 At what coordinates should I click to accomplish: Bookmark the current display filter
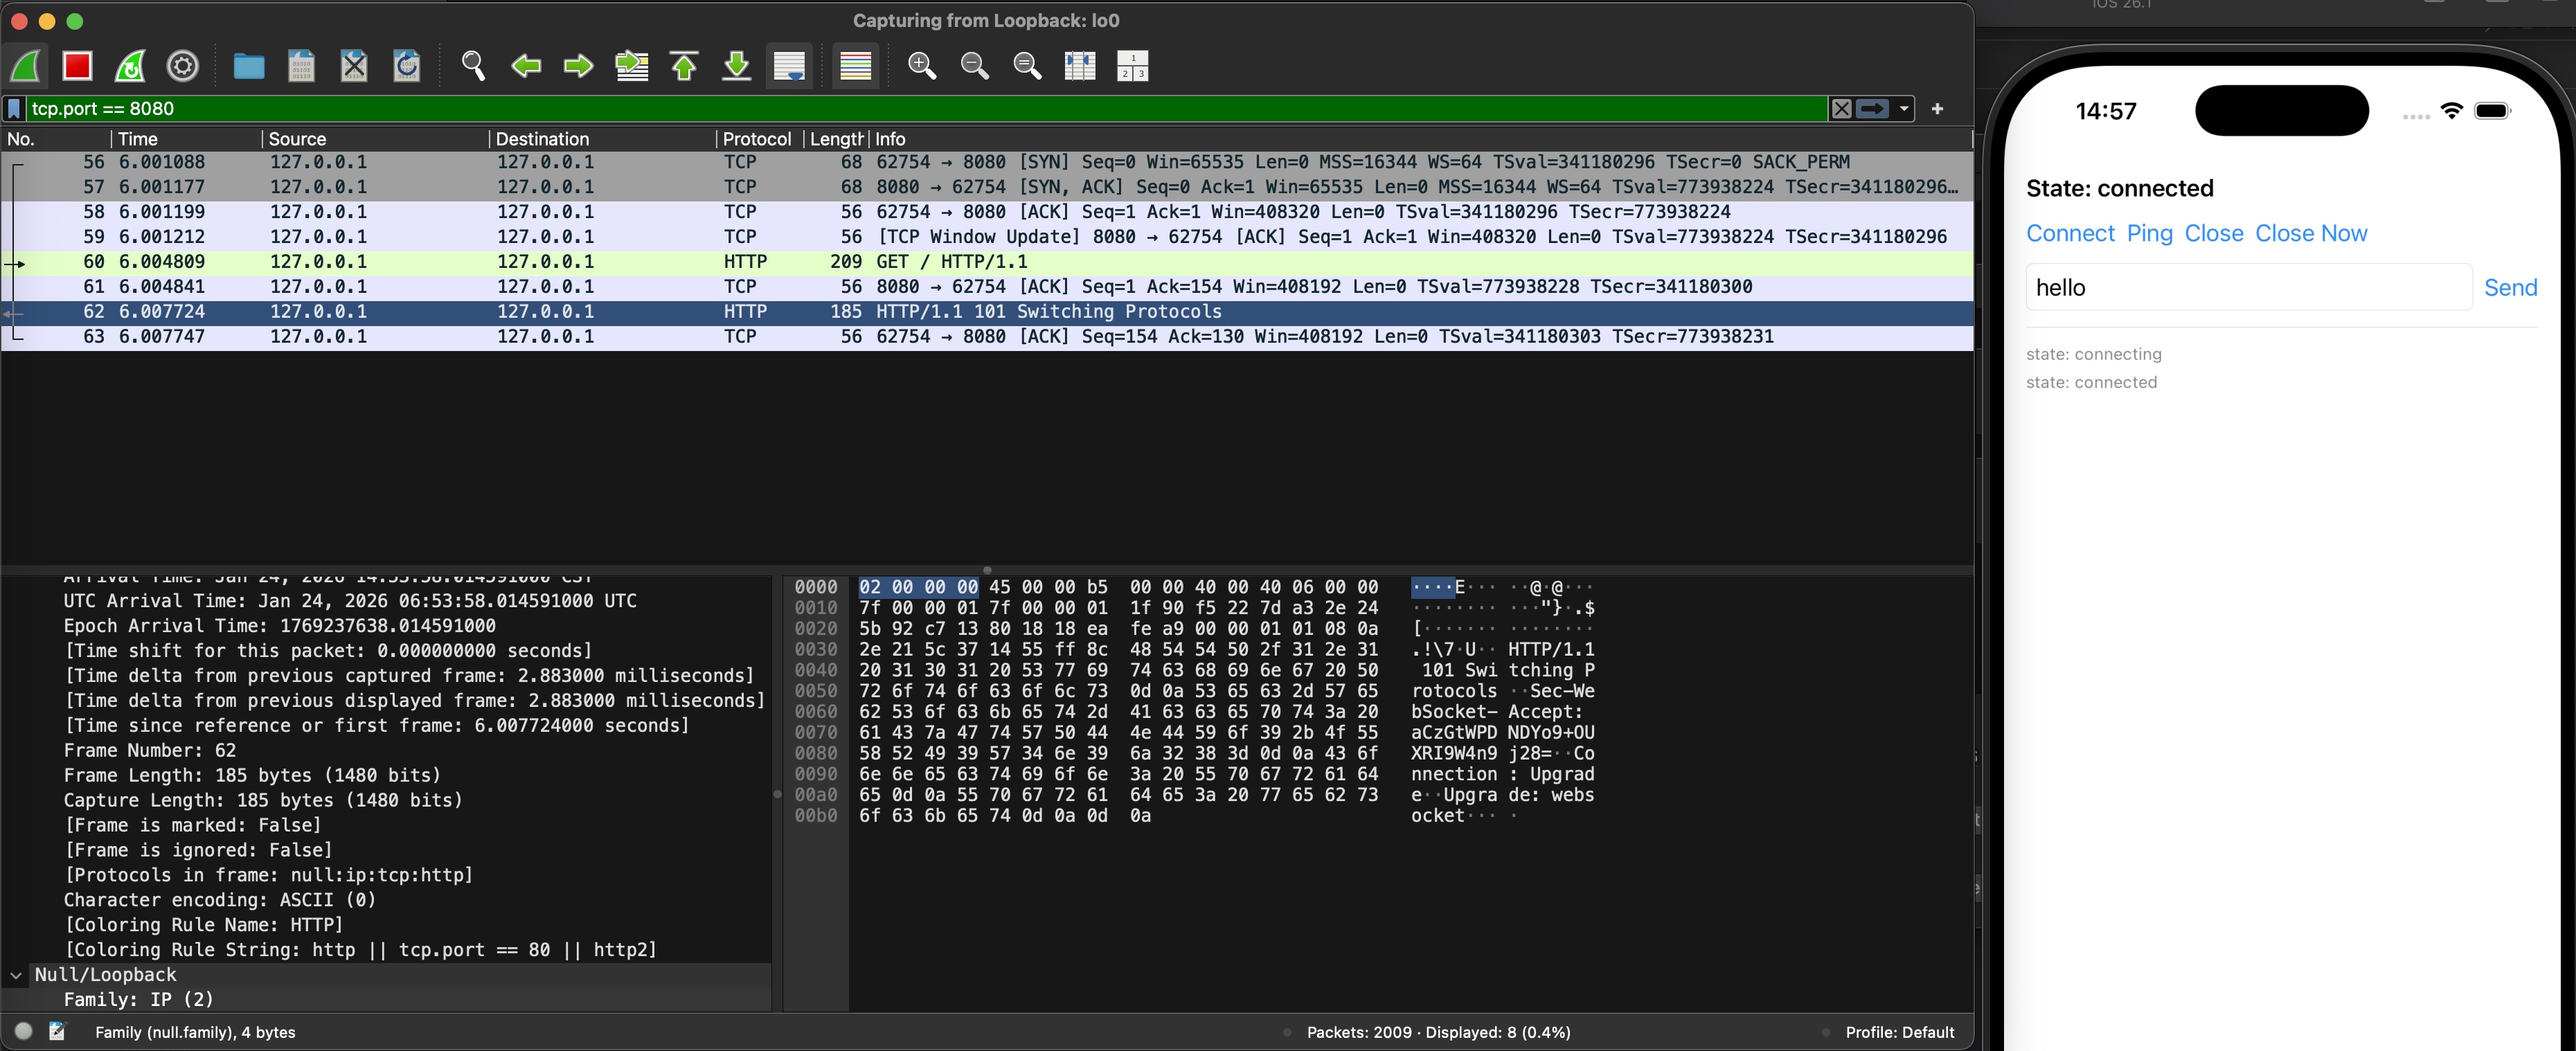click(x=13, y=108)
